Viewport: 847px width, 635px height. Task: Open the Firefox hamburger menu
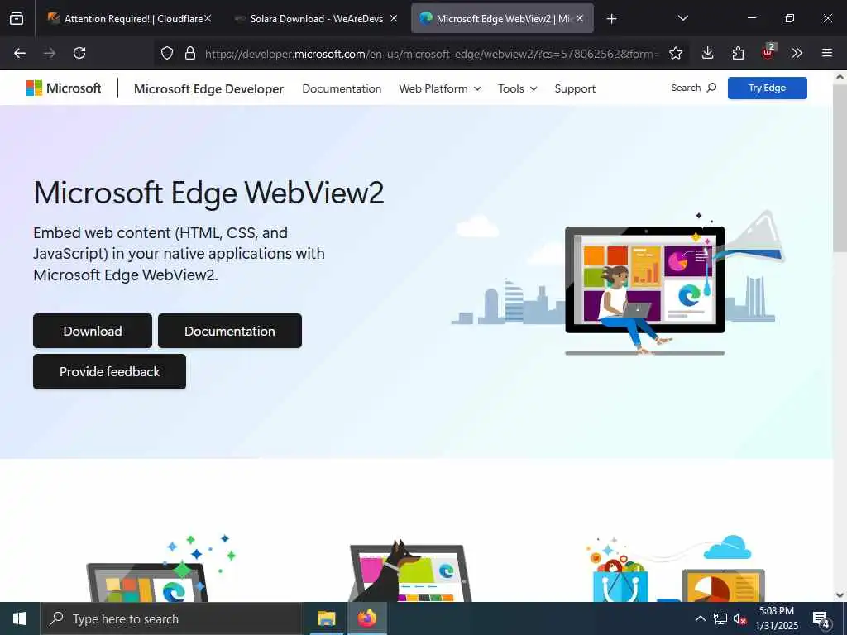click(826, 53)
